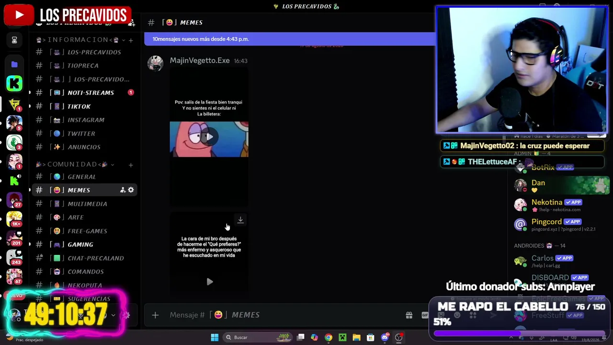Click the Pingcord bot avatar
This screenshot has height=345, width=613.
click(x=521, y=224)
